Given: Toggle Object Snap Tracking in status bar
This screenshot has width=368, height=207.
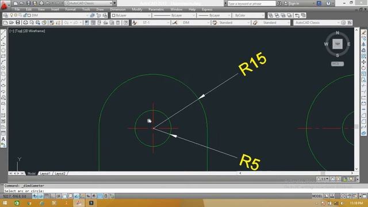Looking at the screenshot, I should point(76,196).
